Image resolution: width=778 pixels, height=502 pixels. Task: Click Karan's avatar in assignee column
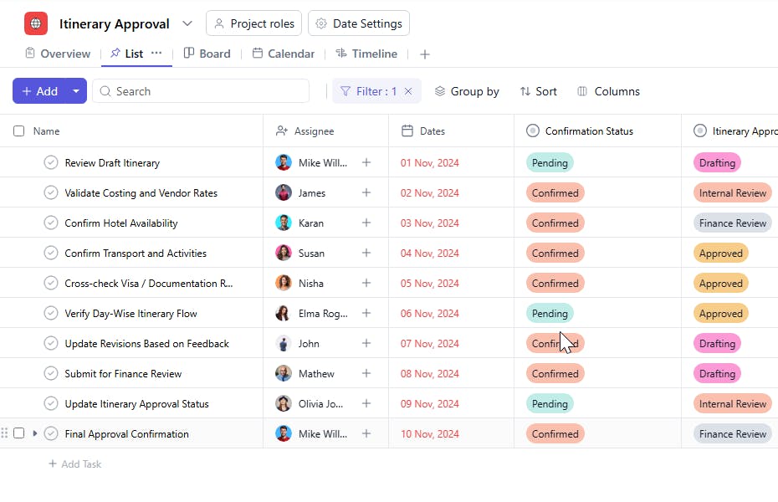click(284, 223)
